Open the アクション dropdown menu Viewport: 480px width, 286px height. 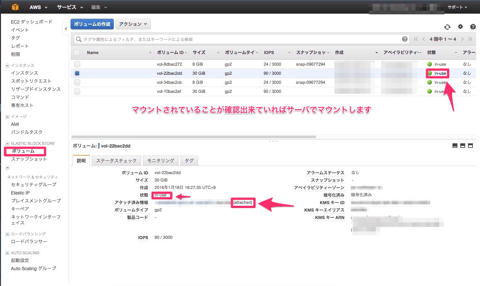133,24
